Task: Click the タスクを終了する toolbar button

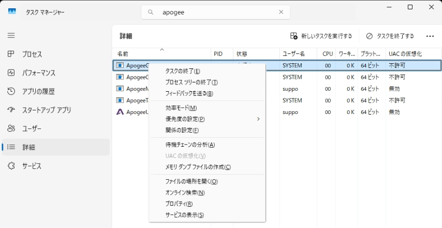Action: coord(390,36)
